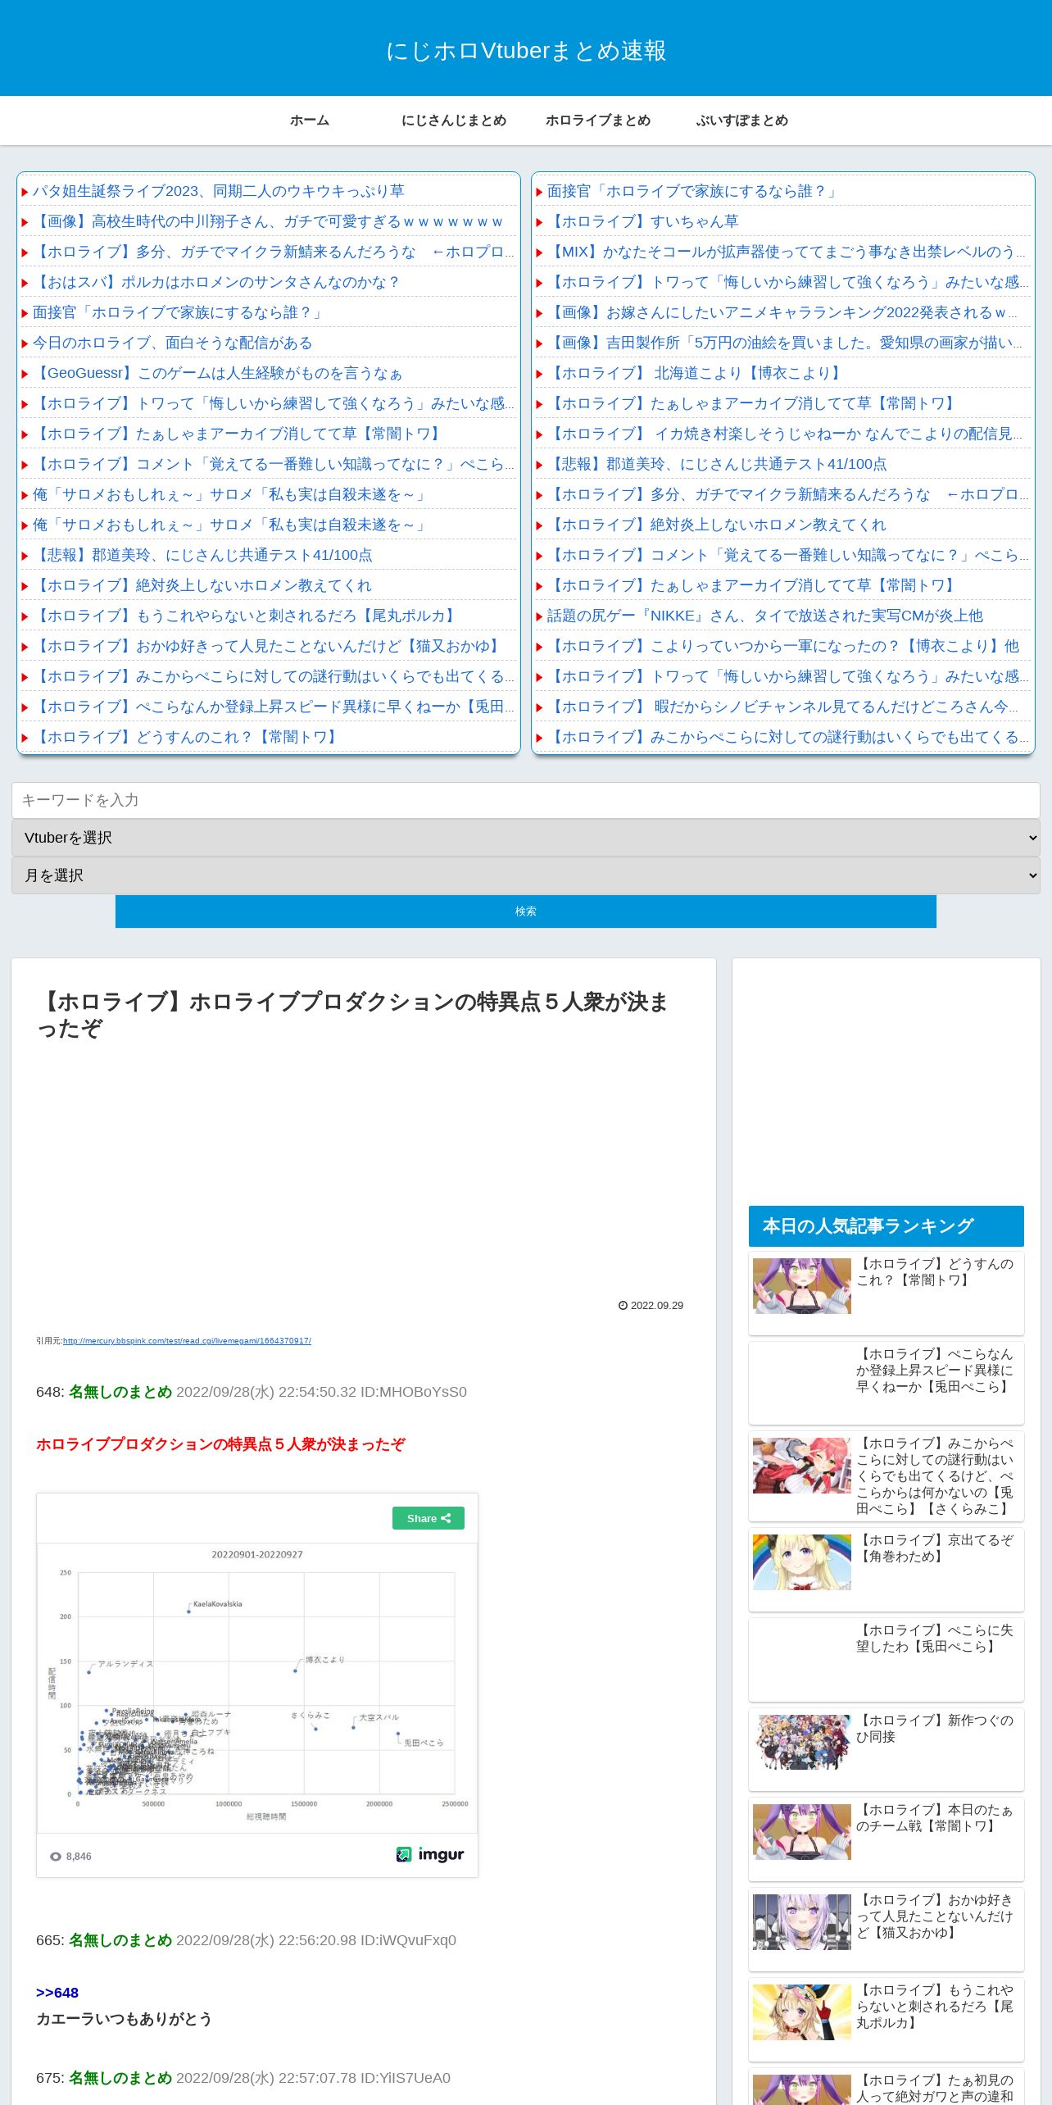Screen dimensions: 1052x2105
Task: Open ranking thumbnail for おかゆ好きって人見たことない
Action: 802,1921
